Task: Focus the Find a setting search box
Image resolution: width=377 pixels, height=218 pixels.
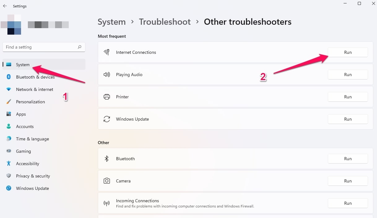Action: [44, 47]
